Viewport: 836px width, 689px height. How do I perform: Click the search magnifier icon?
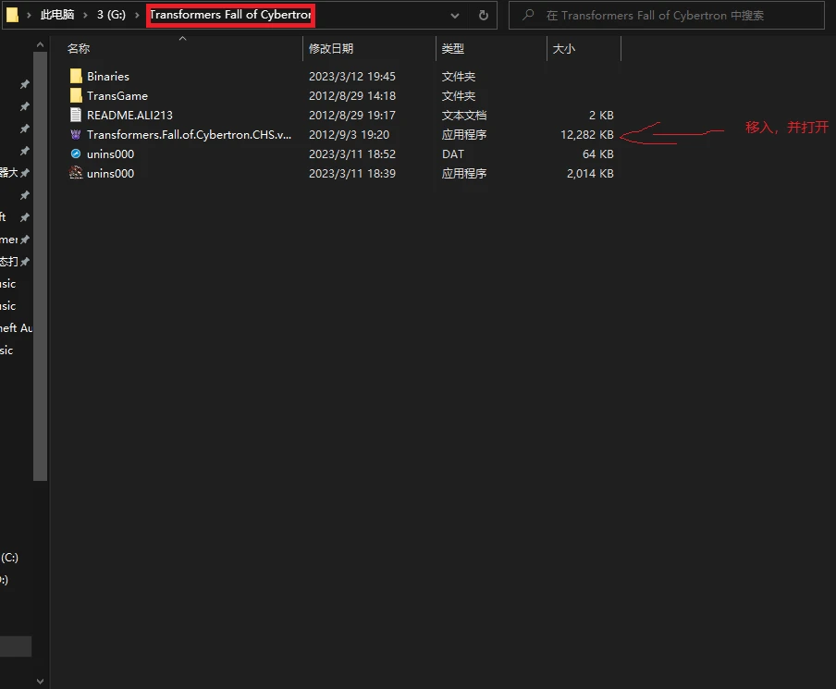point(528,15)
